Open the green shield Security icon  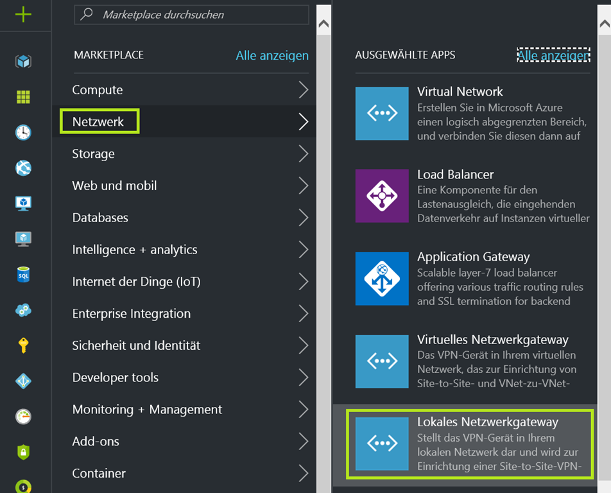coord(23,451)
